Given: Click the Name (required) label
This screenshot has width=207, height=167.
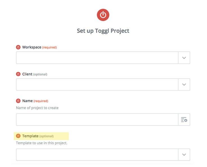Looking at the screenshot, I should 35,101.
